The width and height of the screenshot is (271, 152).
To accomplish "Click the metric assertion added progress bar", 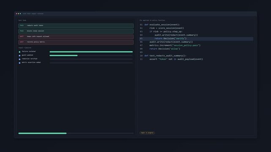I will tap(91, 63).
